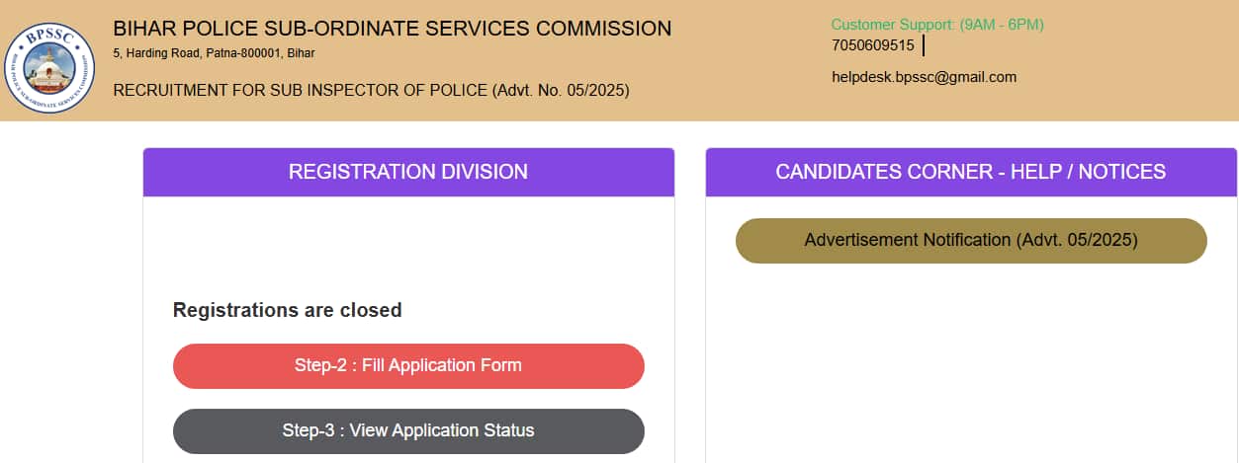The height and width of the screenshot is (463, 1239).
Task: Click the Bihar Police Sub-Ordinate Services Commission title
Action: click(393, 29)
